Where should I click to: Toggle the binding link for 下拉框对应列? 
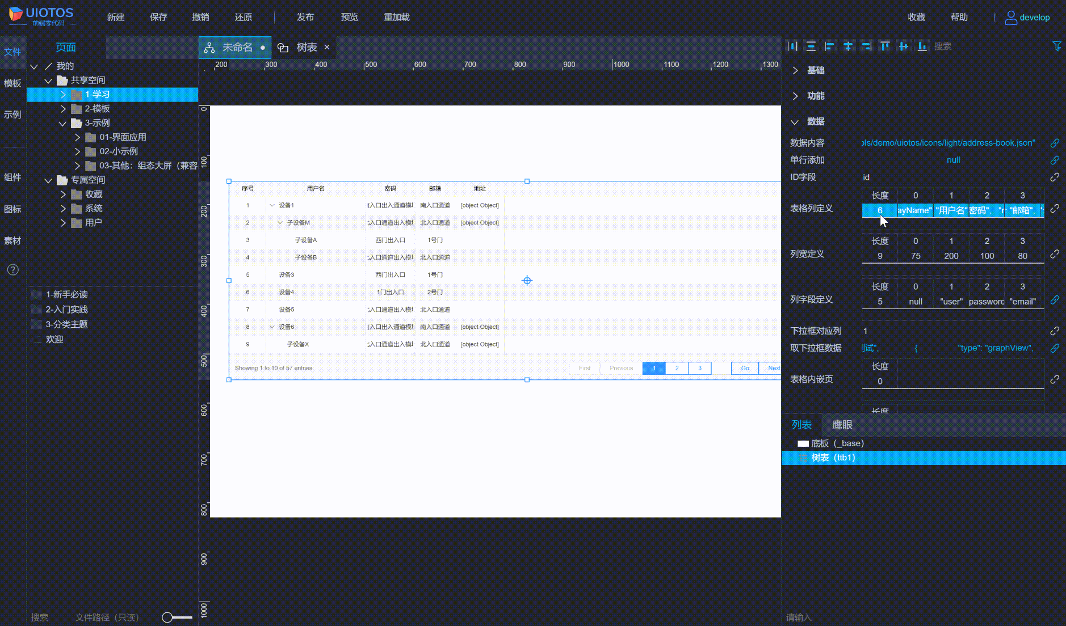pyautogui.click(x=1054, y=331)
